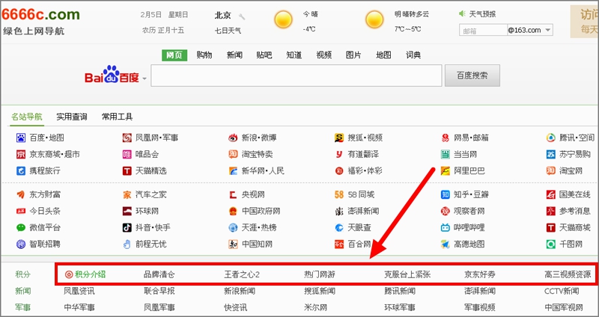Click the Baidu Maps paw icon
The width and height of the screenshot is (599, 317).
coord(21,138)
